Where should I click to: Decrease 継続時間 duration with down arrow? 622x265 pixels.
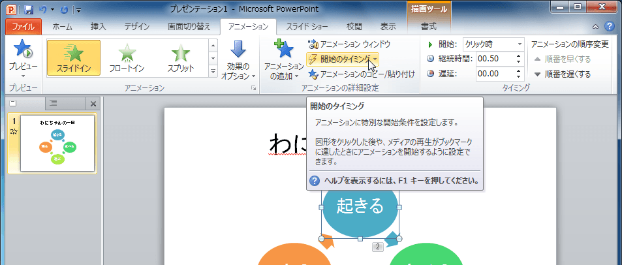point(518,62)
